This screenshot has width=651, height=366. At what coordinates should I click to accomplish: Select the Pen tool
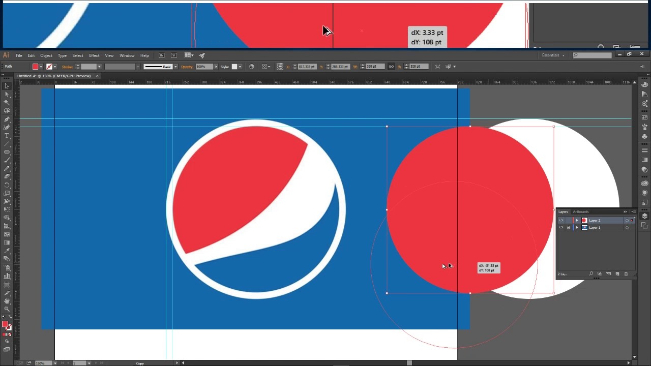[x=7, y=119]
